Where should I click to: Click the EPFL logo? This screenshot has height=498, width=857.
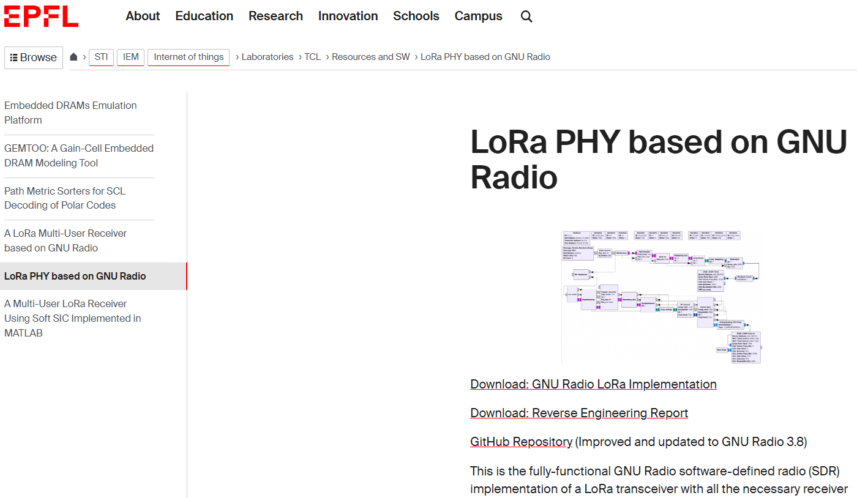click(41, 16)
